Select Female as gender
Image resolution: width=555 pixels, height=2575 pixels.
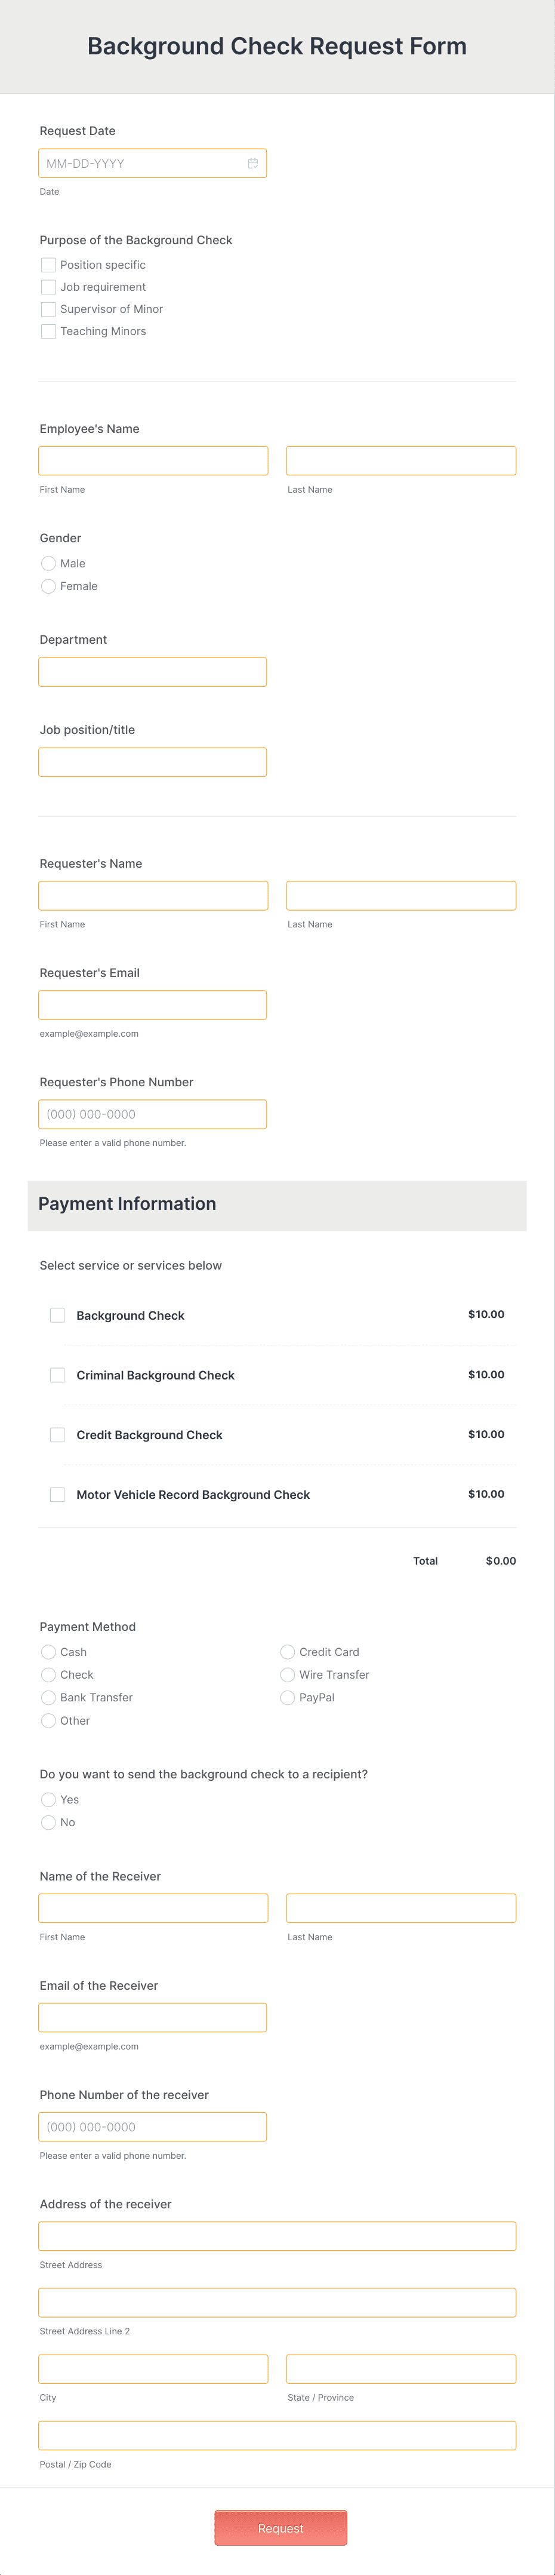[x=49, y=587]
